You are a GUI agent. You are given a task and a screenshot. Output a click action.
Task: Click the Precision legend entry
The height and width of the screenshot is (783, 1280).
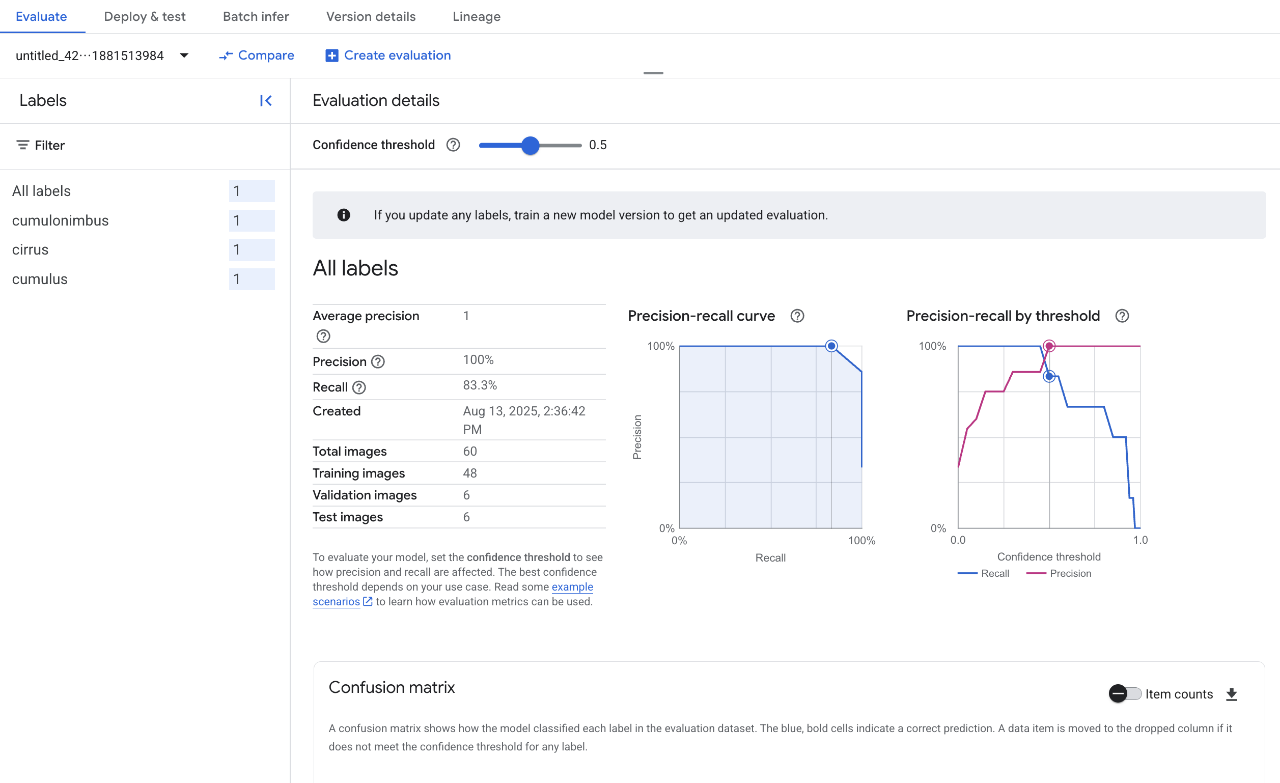click(1059, 573)
